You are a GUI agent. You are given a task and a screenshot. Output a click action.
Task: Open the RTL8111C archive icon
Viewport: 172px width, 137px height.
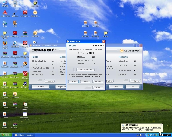(15, 125)
